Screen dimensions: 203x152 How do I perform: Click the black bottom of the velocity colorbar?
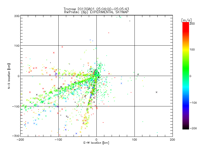coord(186,128)
